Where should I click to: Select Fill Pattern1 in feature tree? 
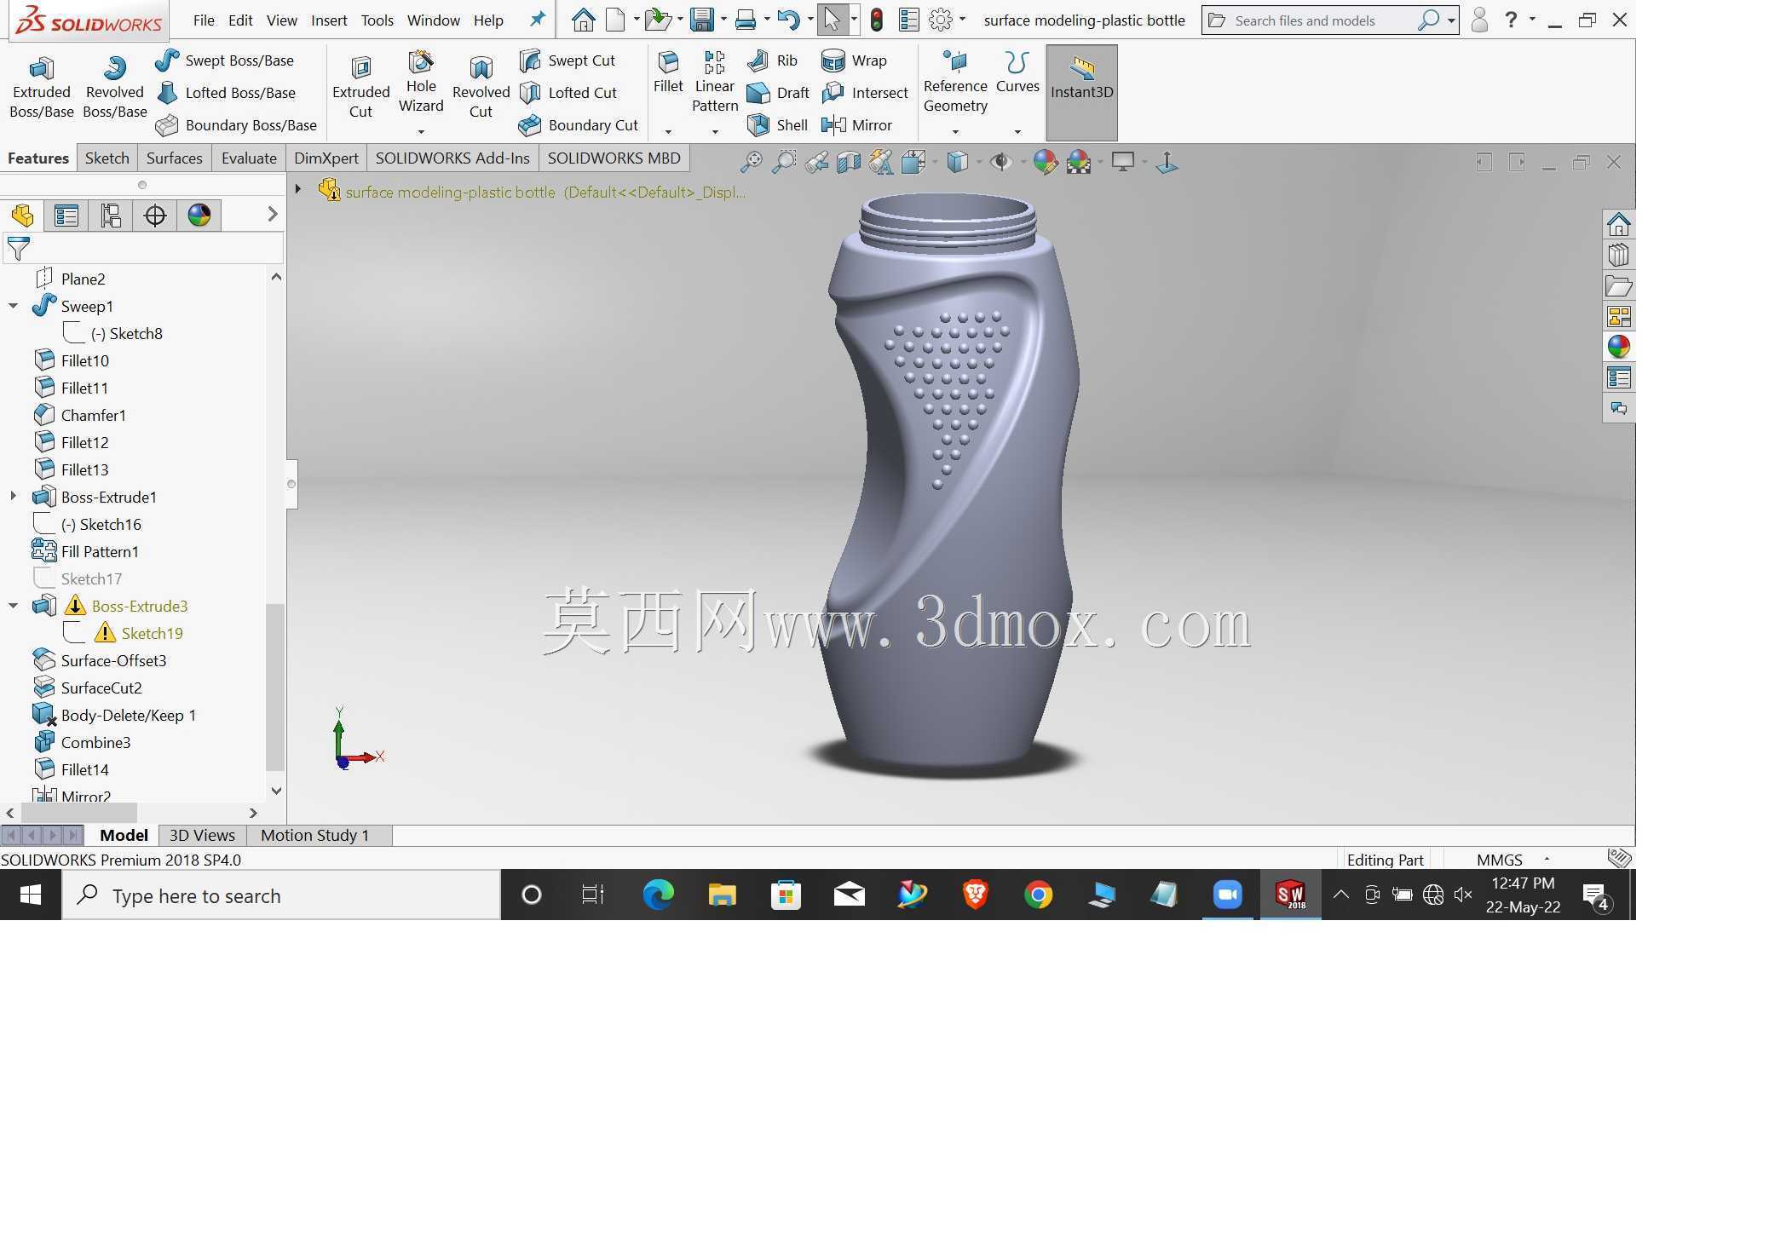coord(86,551)
